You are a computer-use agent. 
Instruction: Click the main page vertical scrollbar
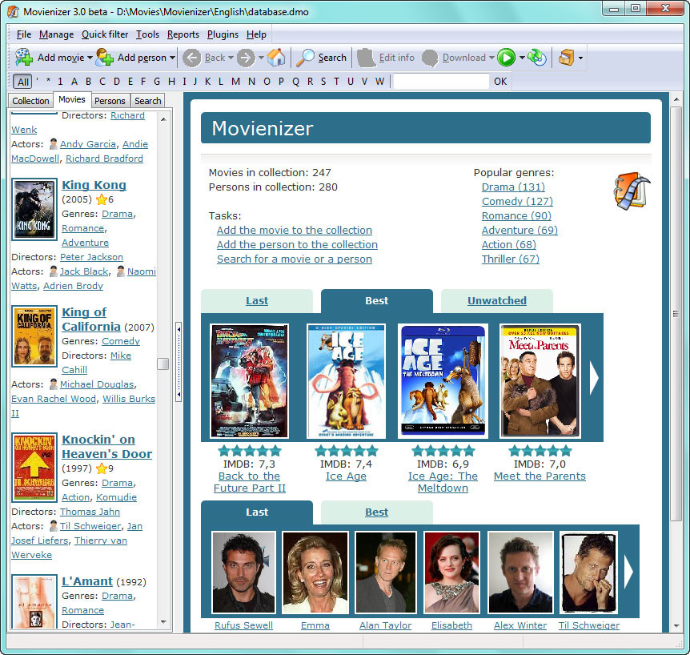coord(676,313)
